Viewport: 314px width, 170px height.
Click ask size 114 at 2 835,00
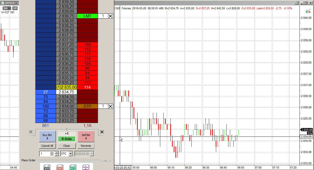(x=87, y=87)
